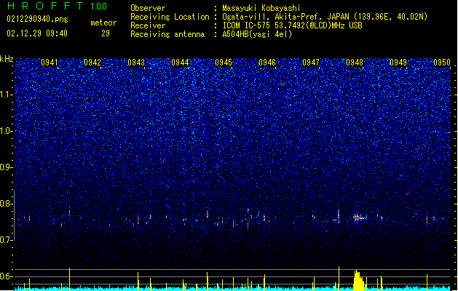Click the 0.9 kHz axis label

pos(7,167)
